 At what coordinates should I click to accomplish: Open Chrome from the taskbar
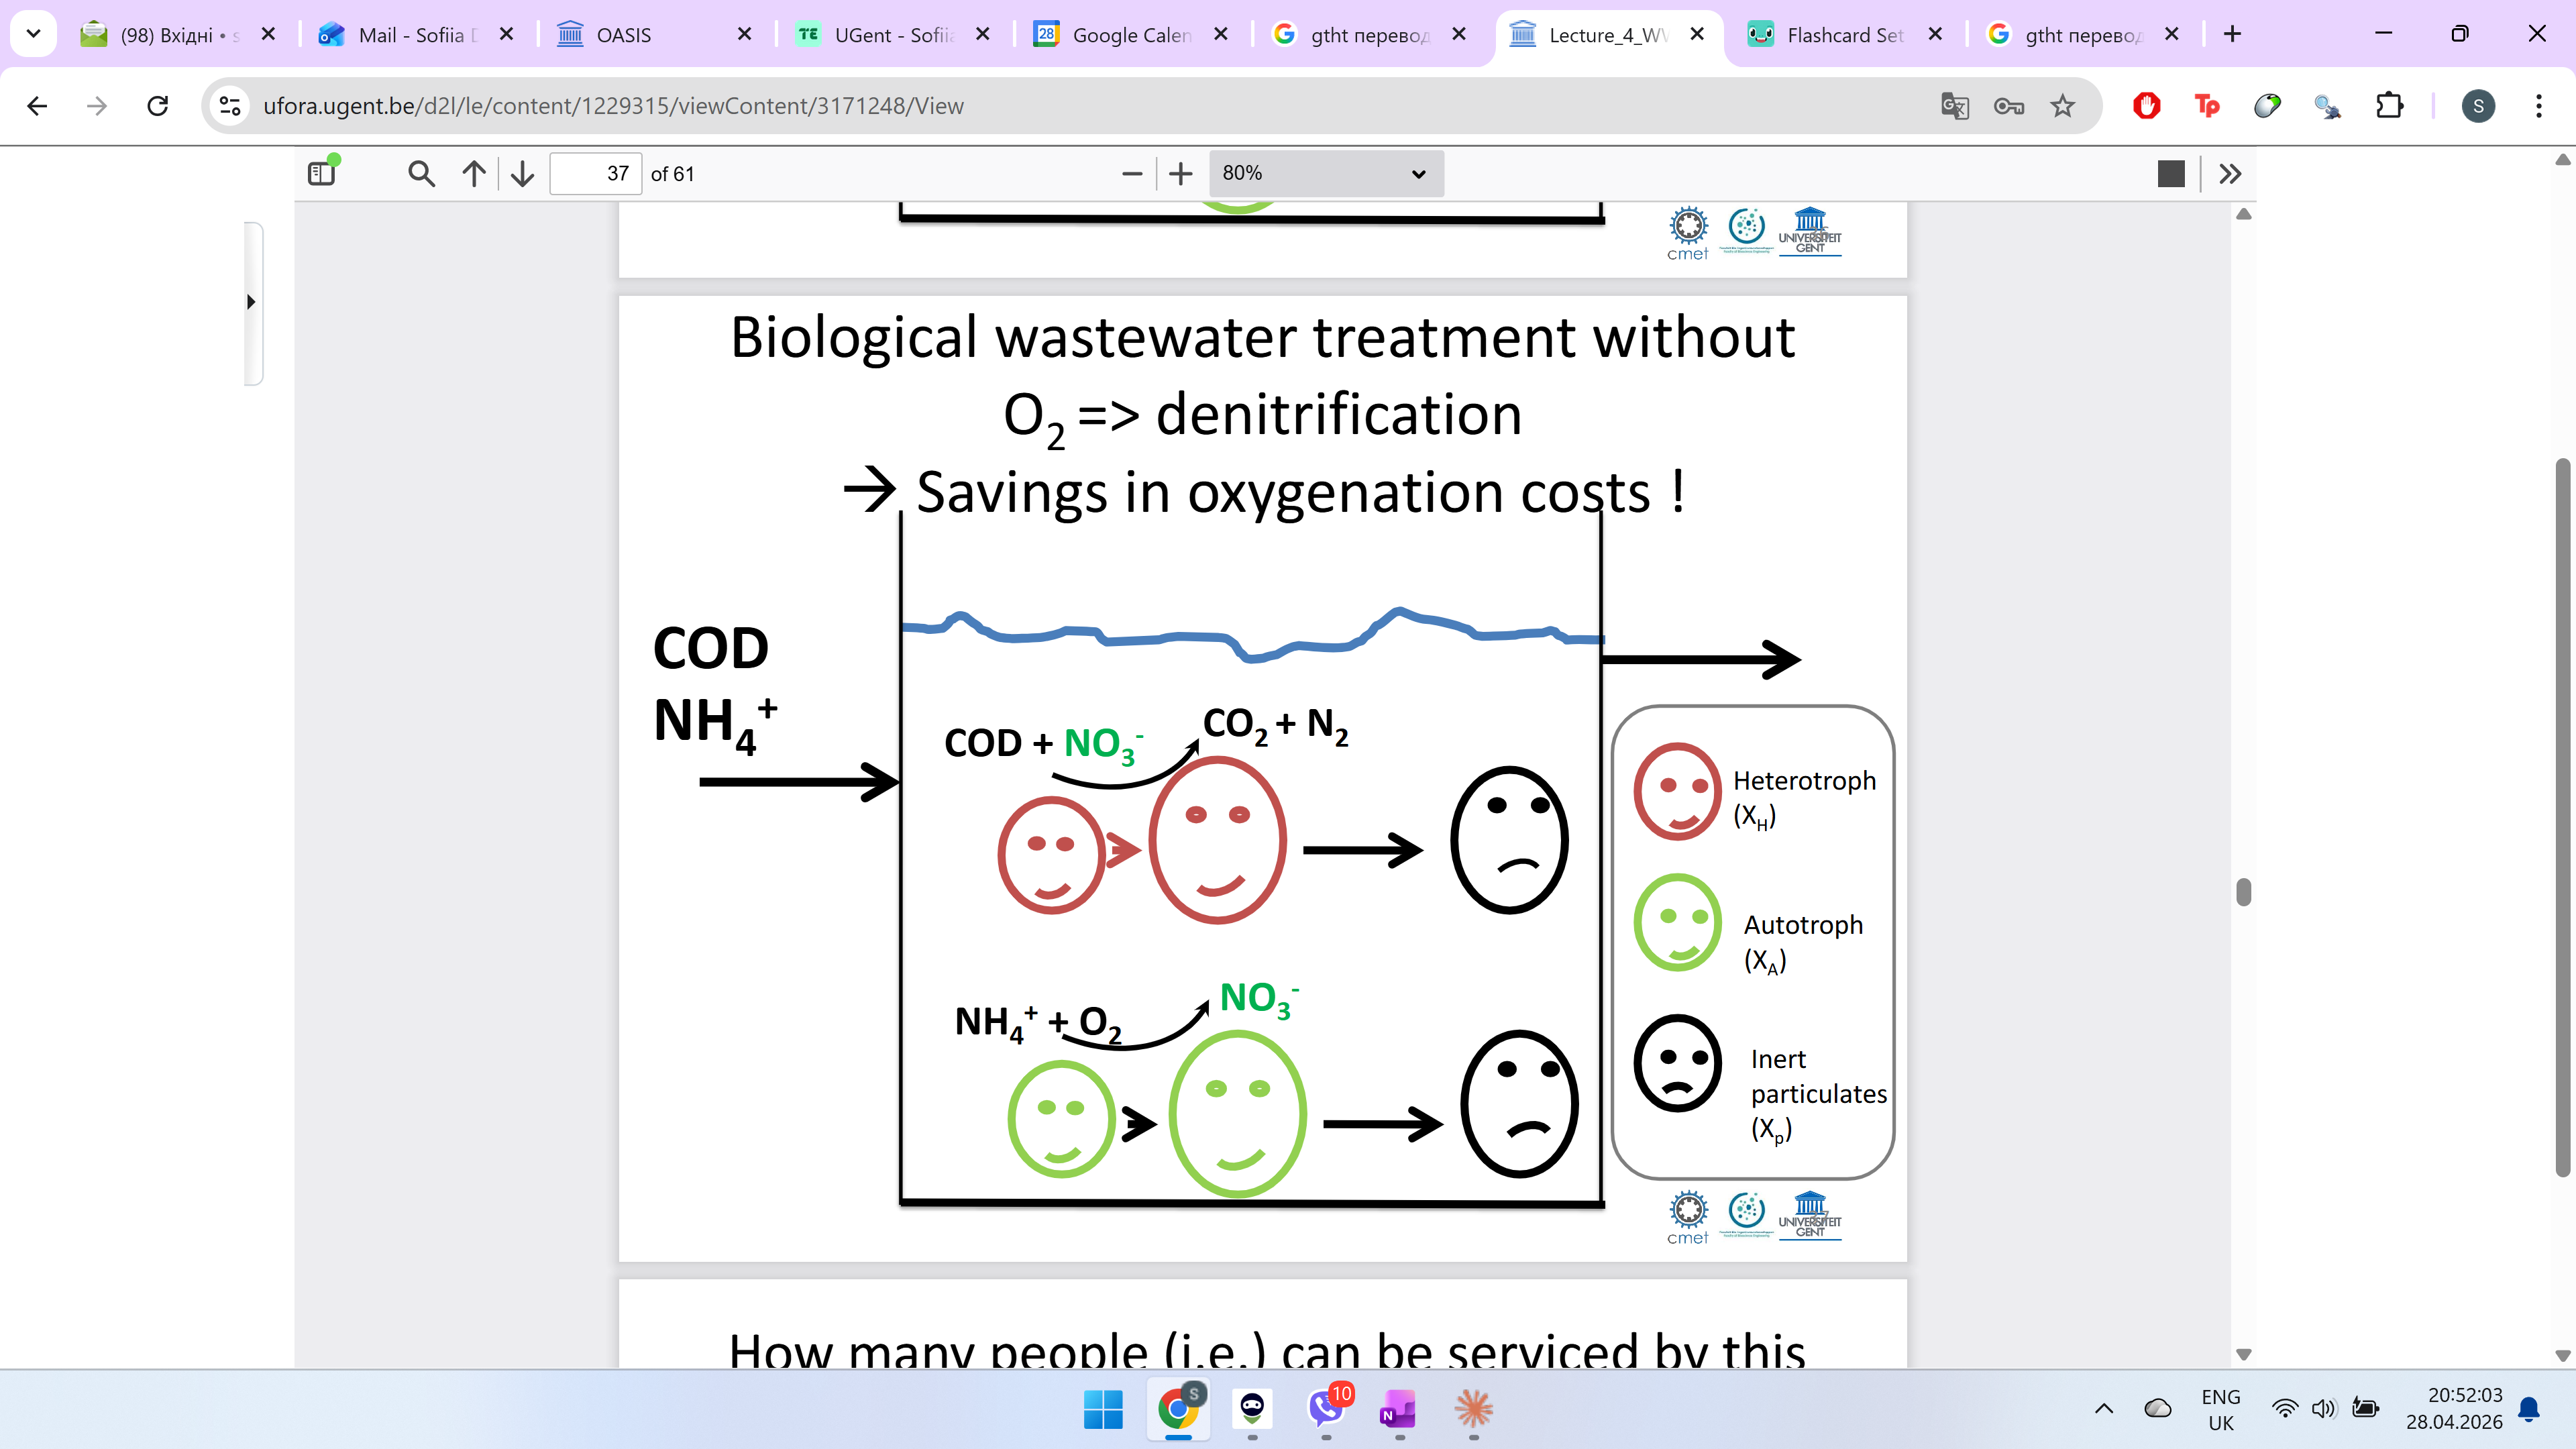pyautogui.click(x=1179, y=1409)
